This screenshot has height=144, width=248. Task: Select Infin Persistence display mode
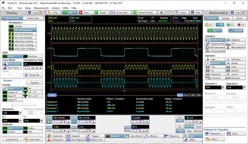(22, 34)
